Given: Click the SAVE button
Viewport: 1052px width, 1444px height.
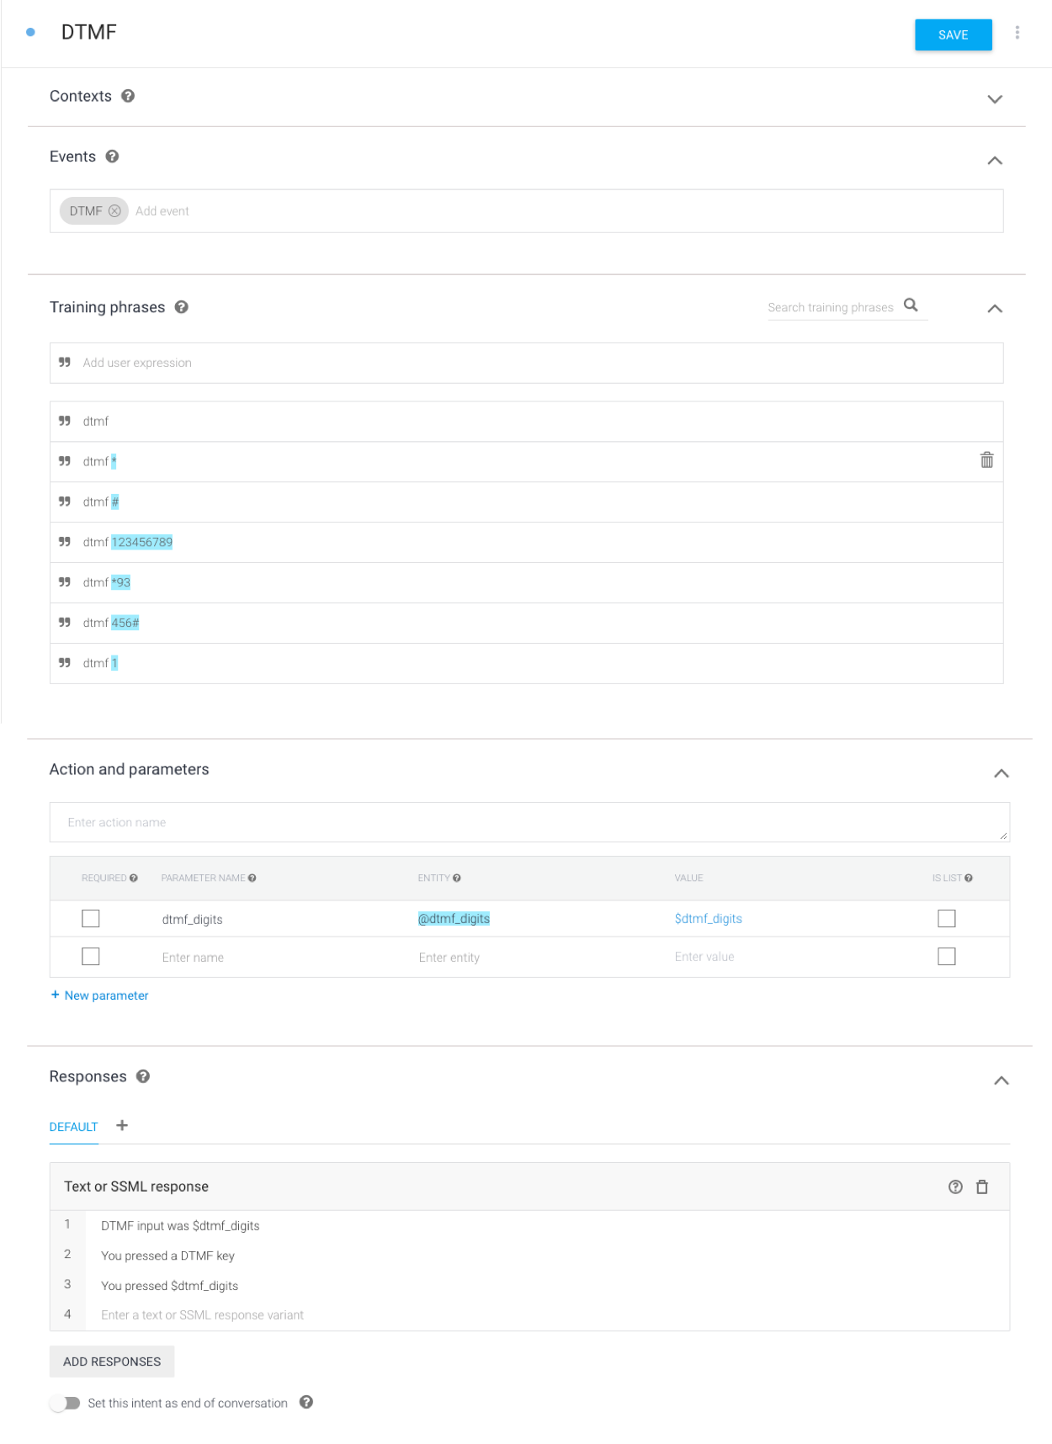Looking at the screenshot, I should [x=954, y=35].
